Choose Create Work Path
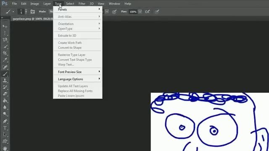Image resolution: width=269 pixels, height=151 pixels. 78,43
